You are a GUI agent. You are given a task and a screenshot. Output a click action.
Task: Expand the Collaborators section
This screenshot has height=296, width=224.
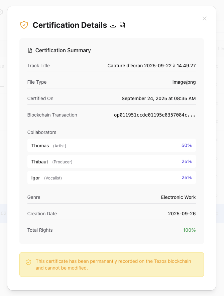point(41,132)
